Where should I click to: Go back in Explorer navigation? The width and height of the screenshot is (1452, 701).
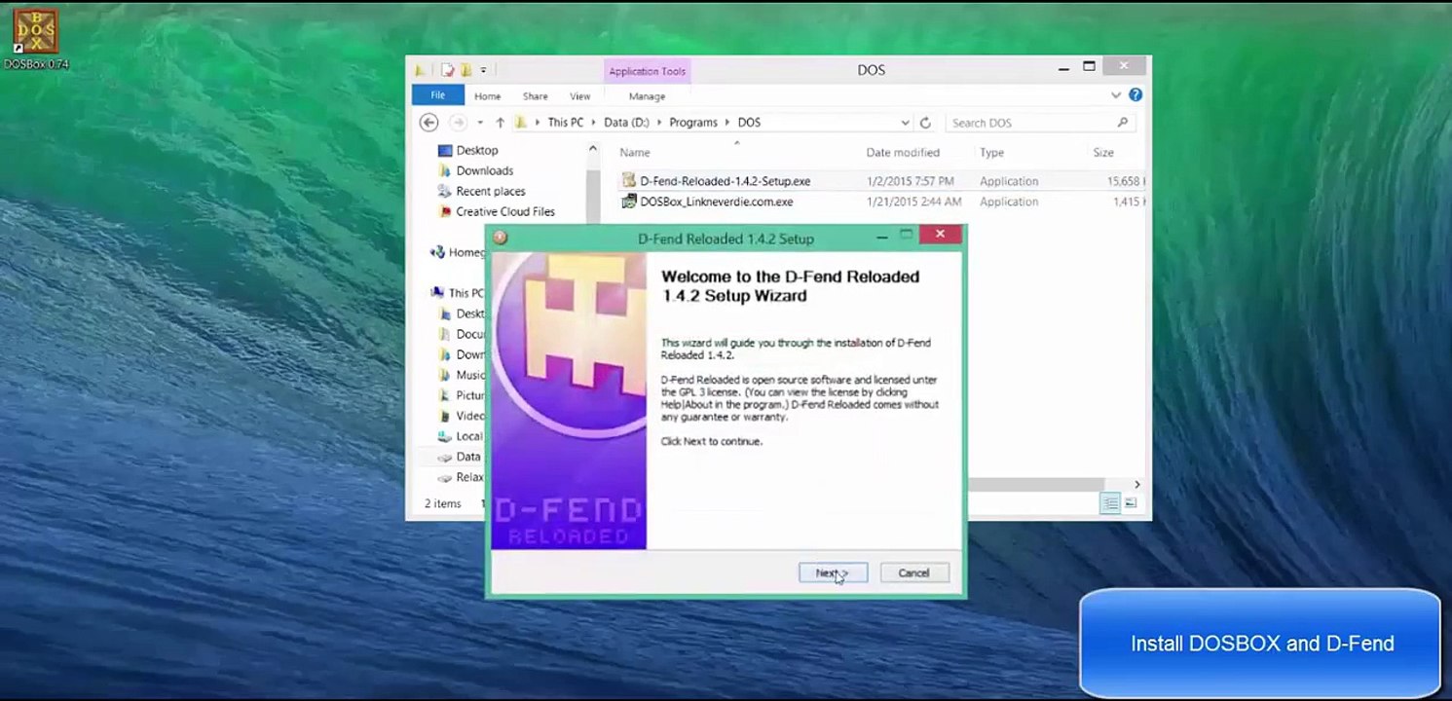[428, 123]
